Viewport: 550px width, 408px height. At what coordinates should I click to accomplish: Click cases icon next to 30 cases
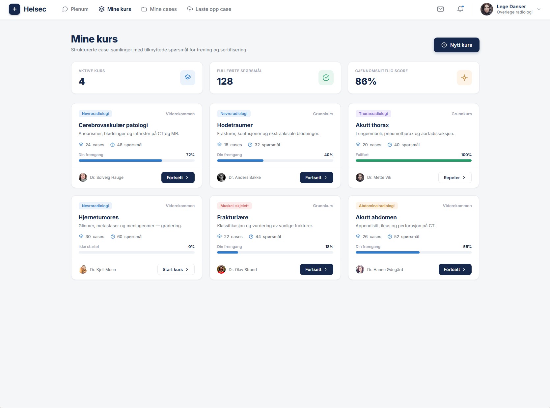point(81,236)
